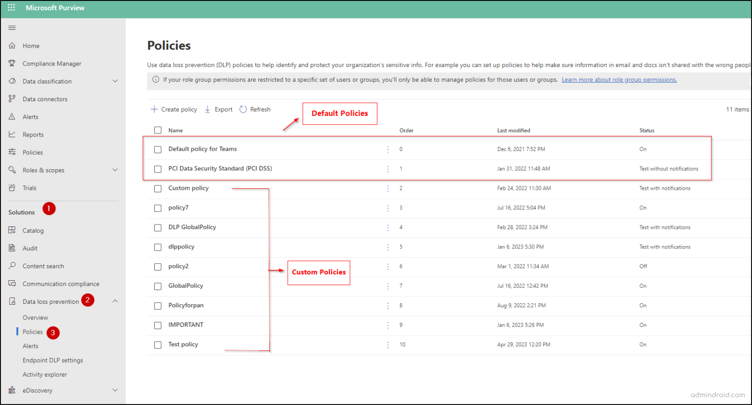Check the Custom policy row checkbox
This screenshot has height=405, width=752.
(x=158, y=188)
